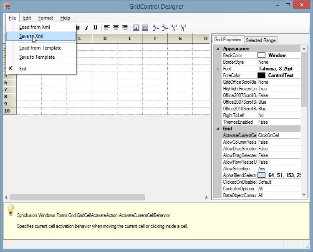Select the AllowSelection property value Any
The width and height of the screenshot is (313, 252).
point(279,169)
